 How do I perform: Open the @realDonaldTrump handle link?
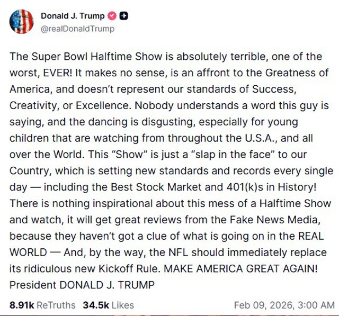pyautogui.click(x=77, y=29)
